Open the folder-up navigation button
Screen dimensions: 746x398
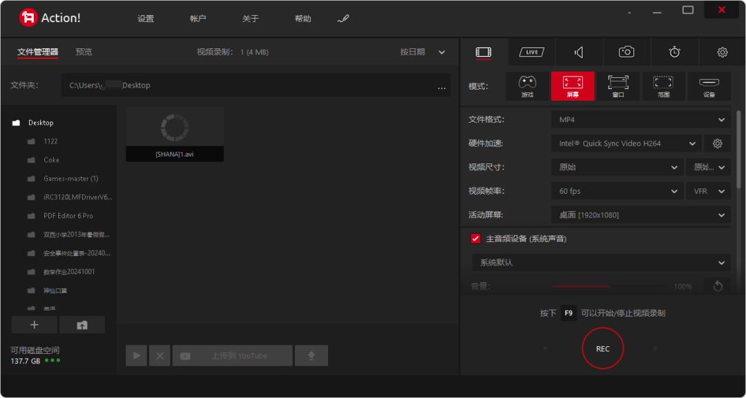point(82,325)
